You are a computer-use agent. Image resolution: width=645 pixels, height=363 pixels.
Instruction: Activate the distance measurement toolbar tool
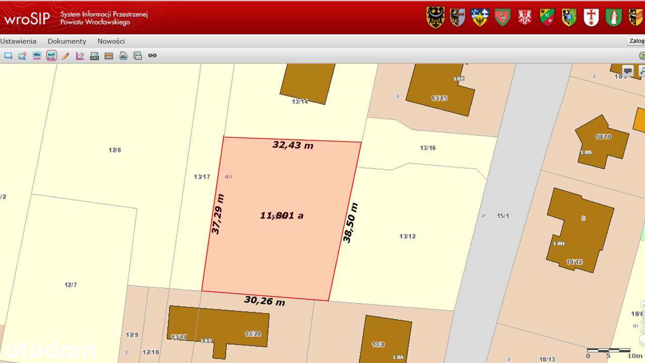(x=36, y=55)
